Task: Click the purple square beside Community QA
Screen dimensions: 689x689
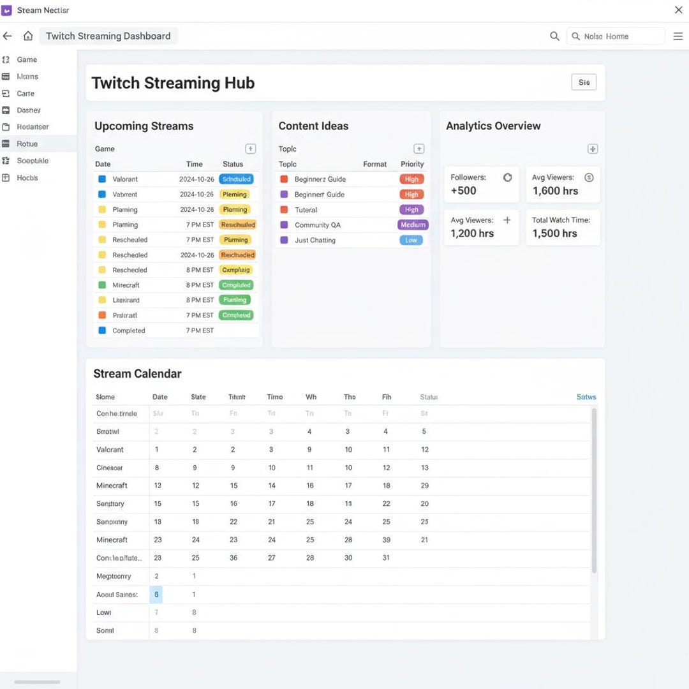Action: [284, 225]
